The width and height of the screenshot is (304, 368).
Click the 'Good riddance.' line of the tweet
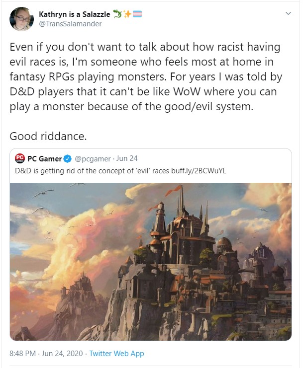click(48, 137)
